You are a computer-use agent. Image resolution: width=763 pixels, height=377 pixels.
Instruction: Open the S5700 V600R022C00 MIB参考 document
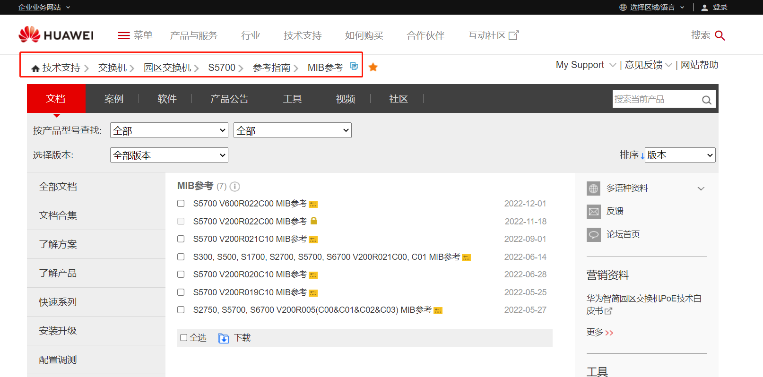point(250,204)
